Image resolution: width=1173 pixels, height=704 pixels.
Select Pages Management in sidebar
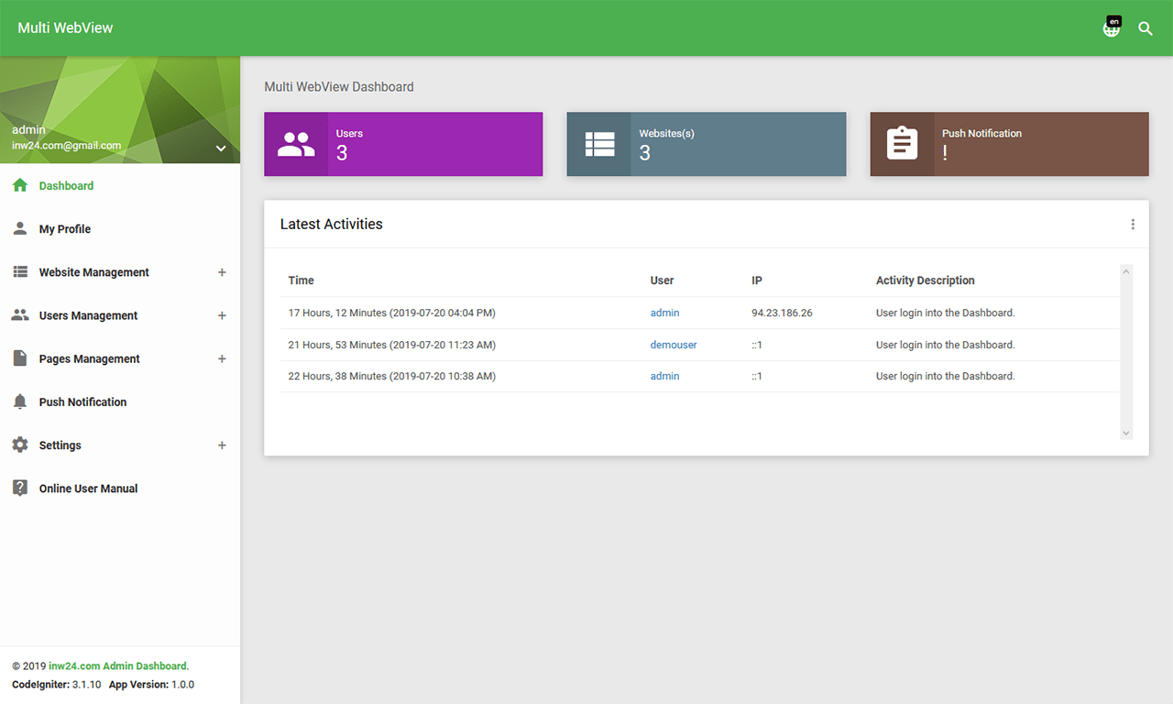coord(89,358)
